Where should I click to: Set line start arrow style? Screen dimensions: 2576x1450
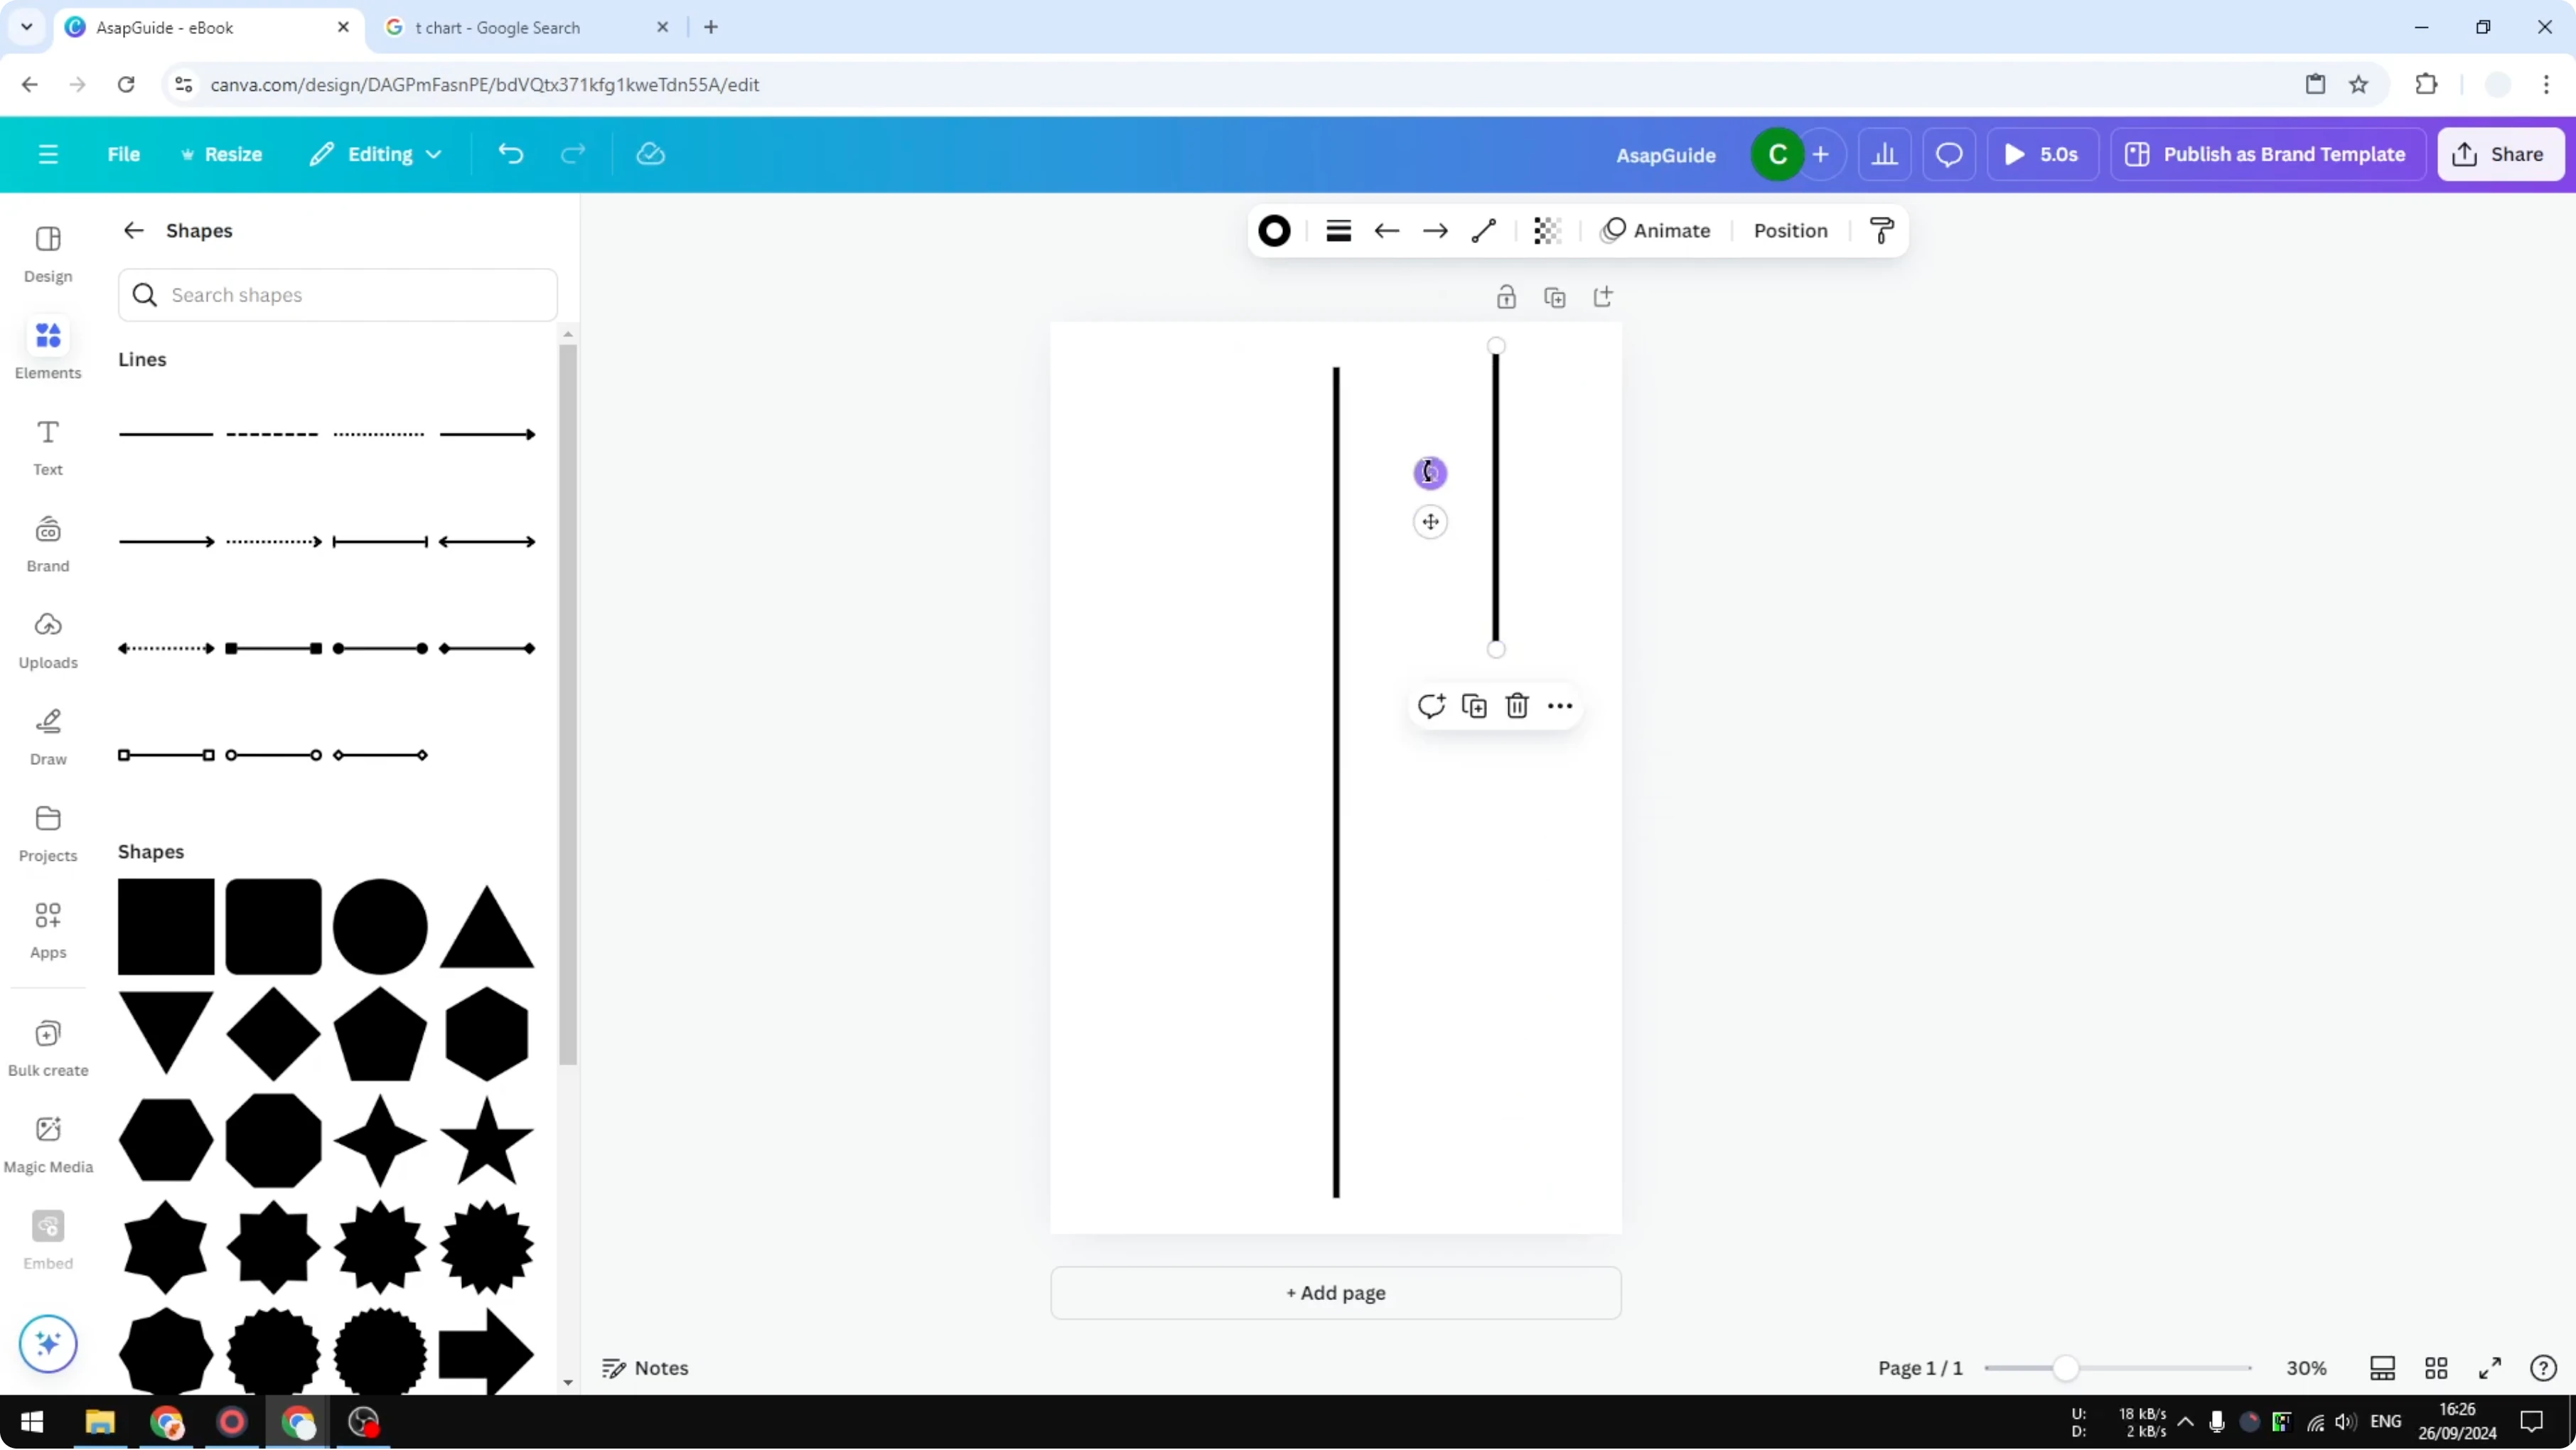(x=1387, y=231)
